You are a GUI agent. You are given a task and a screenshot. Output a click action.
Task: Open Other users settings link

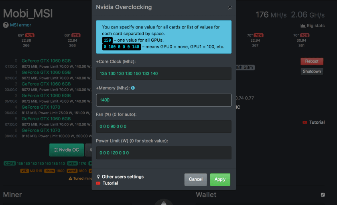click(x=122, y=177)
